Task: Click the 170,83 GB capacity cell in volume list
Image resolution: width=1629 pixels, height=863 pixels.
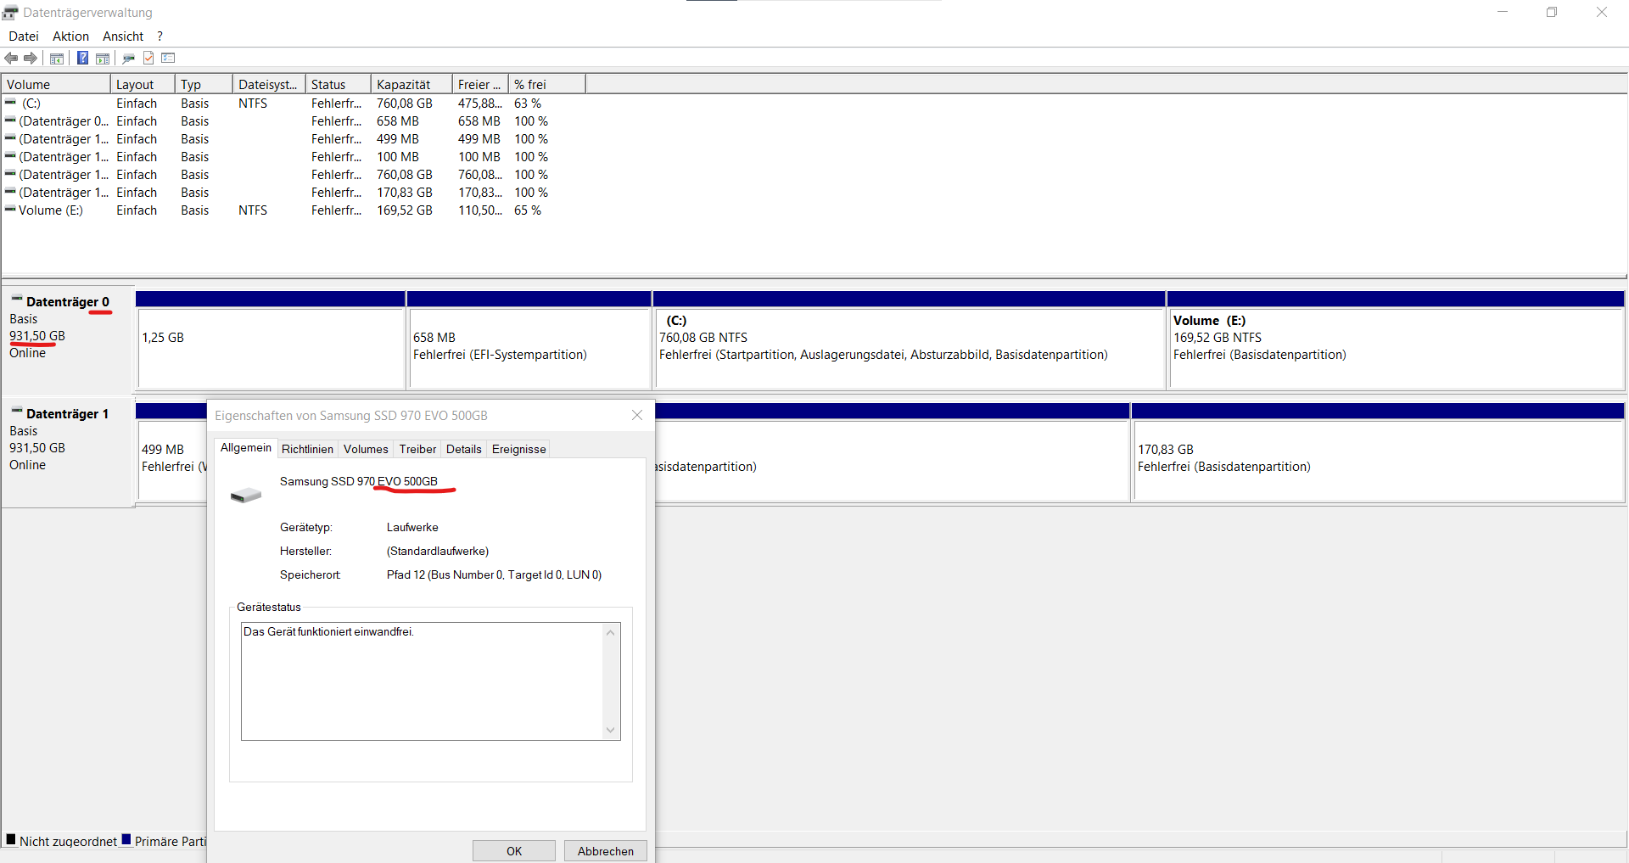Action: click(405, 193)
